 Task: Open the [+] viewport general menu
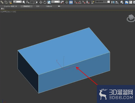[1, 12]
